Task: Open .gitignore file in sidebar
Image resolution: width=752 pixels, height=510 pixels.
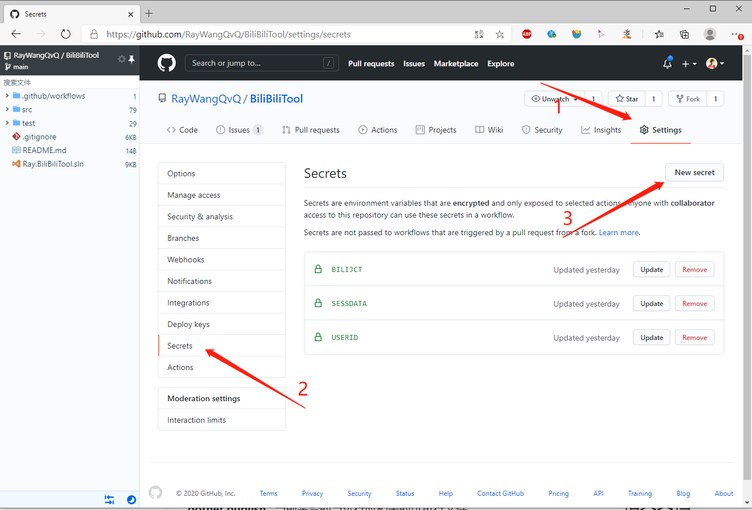Action: 39,137
